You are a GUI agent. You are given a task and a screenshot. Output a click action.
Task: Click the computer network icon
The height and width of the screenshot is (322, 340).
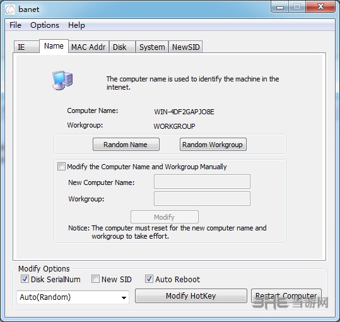pyautogui.click(x=62, y=80)
